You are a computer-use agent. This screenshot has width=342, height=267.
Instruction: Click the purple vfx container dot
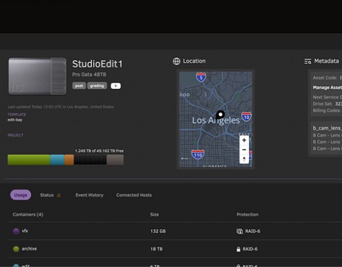16,231
